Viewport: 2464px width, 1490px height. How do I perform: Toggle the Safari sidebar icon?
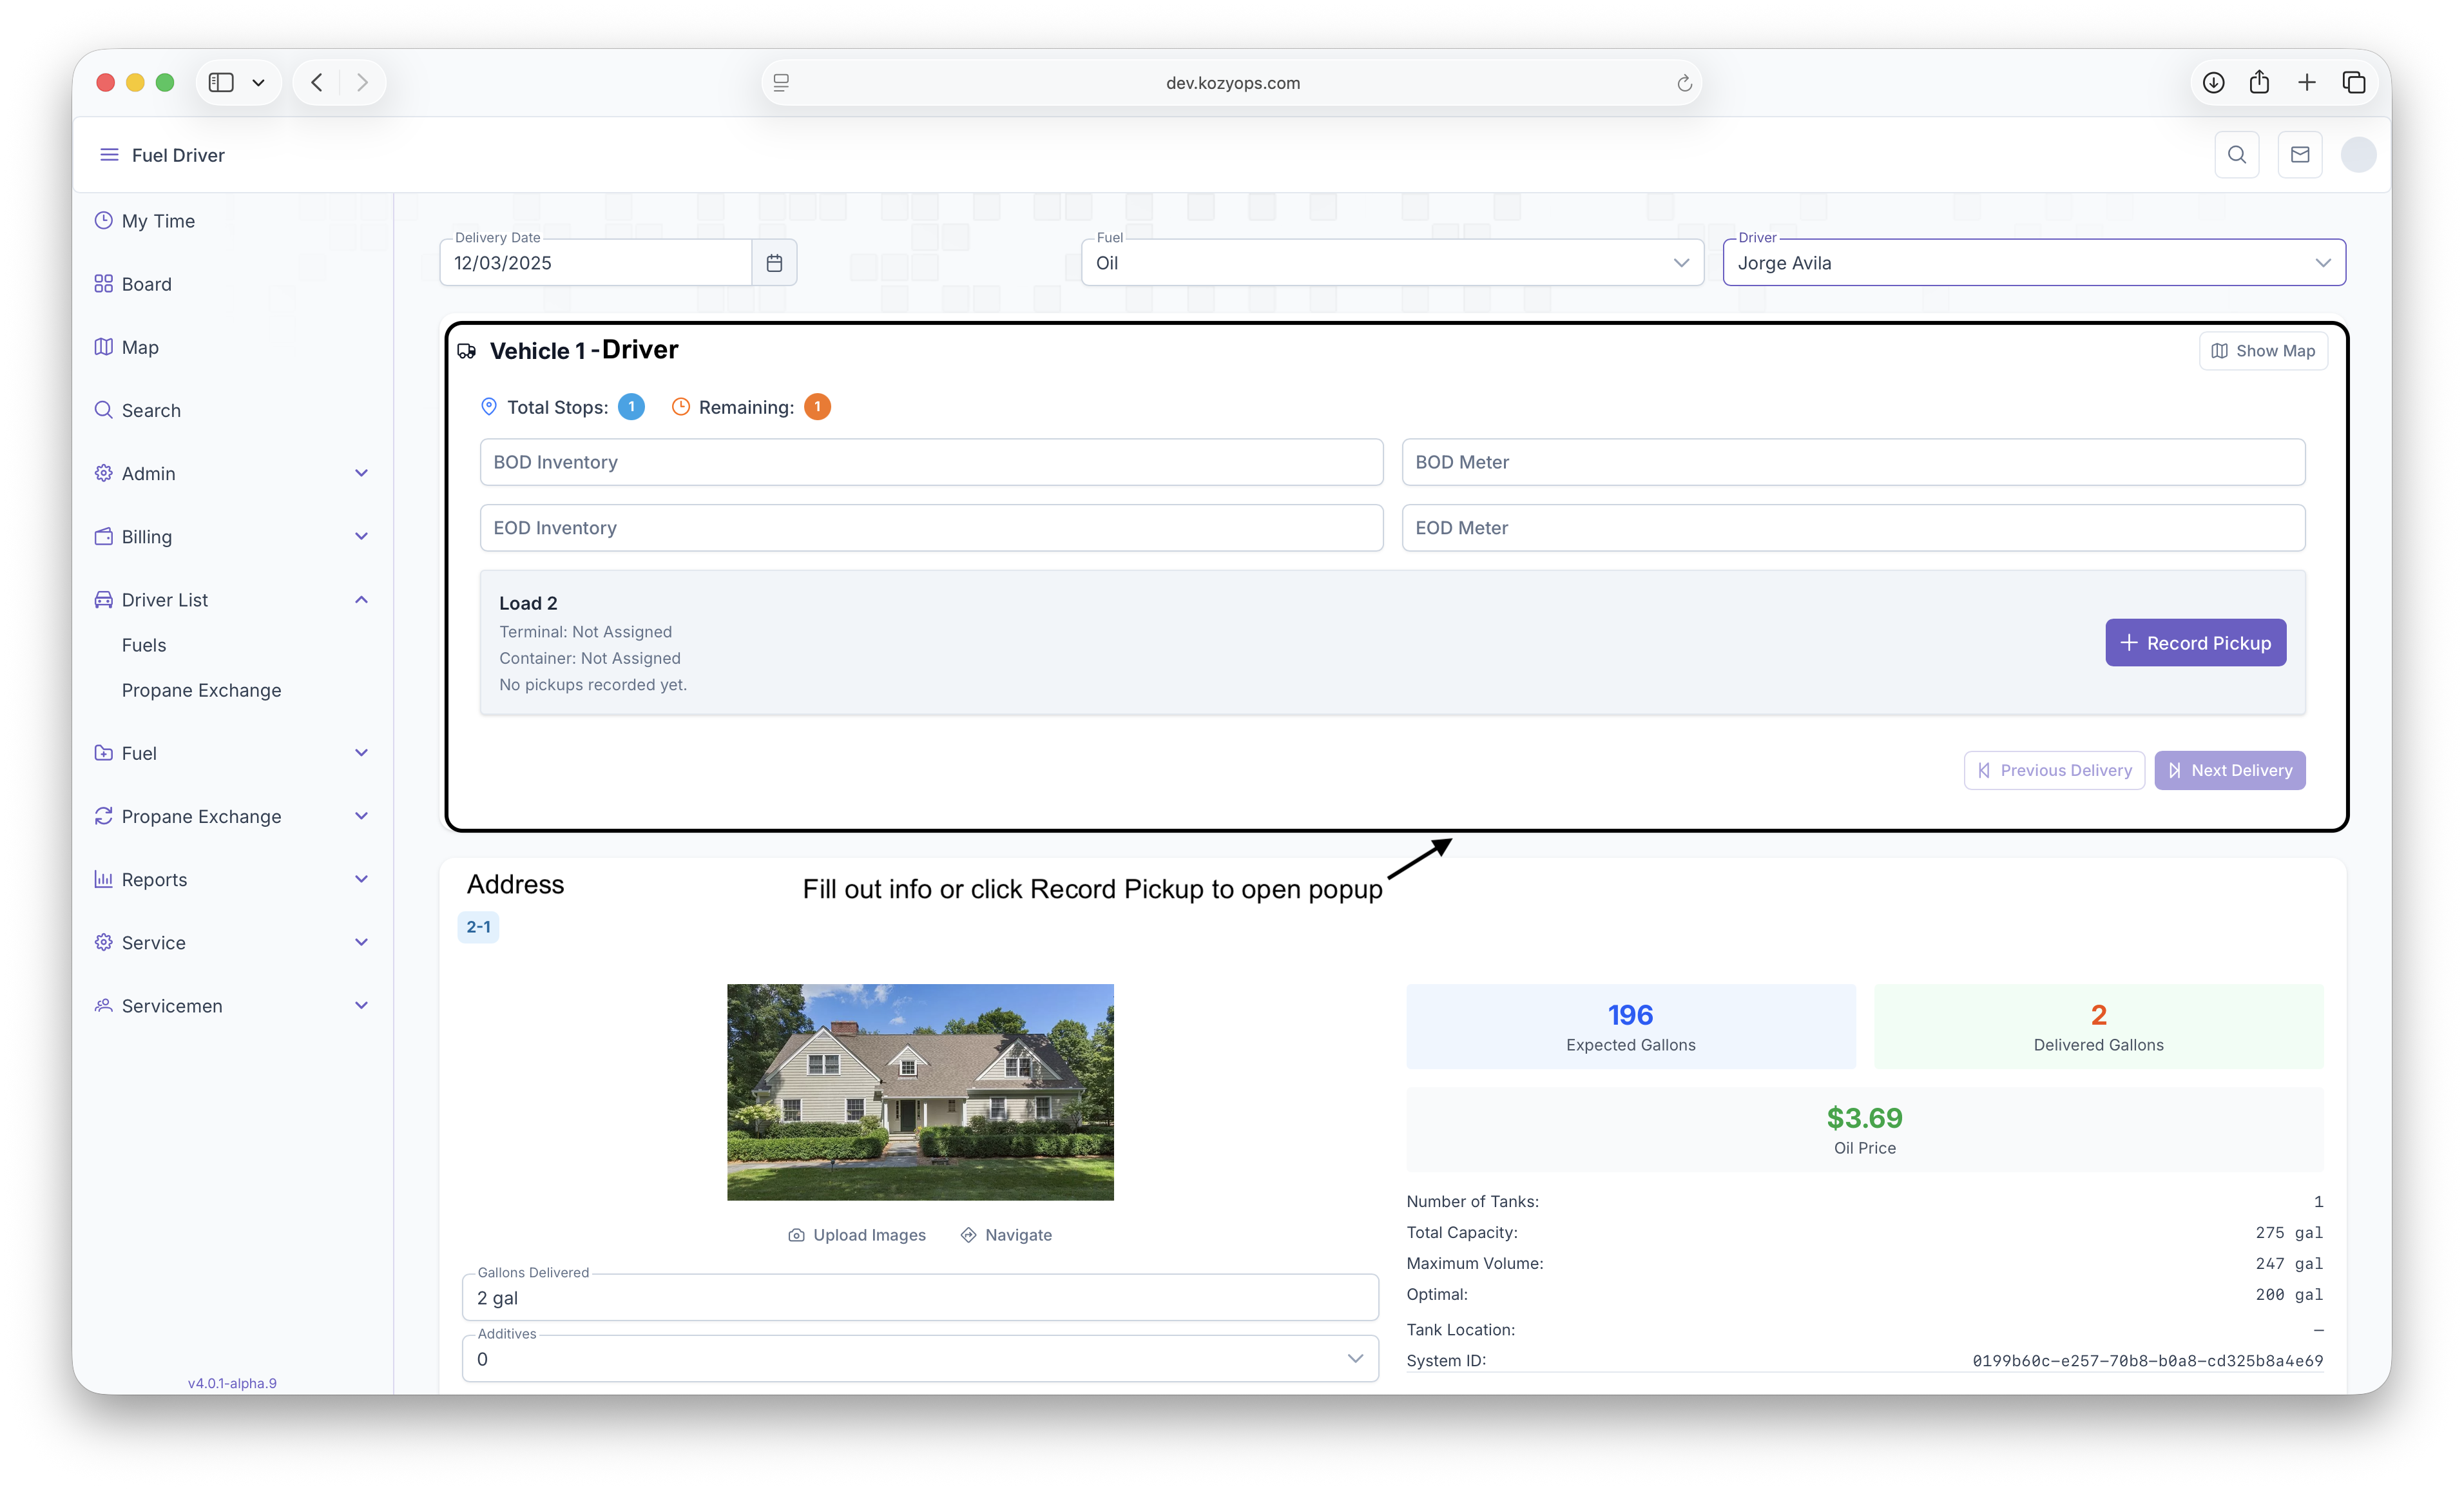point(221,83)
